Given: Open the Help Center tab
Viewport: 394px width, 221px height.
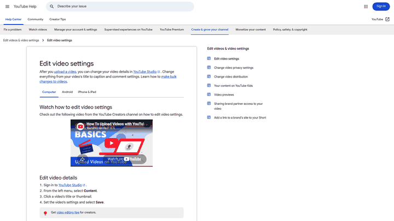Looking at the screenshot, I should click(13, 19).
